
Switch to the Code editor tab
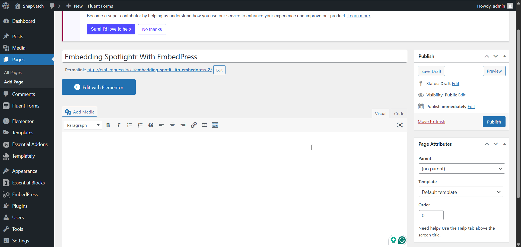[399, 113]
